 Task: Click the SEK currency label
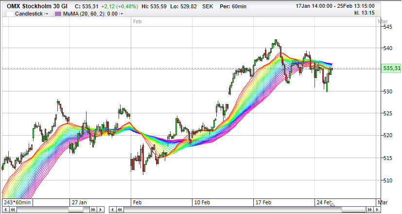[x=208, y=6]
